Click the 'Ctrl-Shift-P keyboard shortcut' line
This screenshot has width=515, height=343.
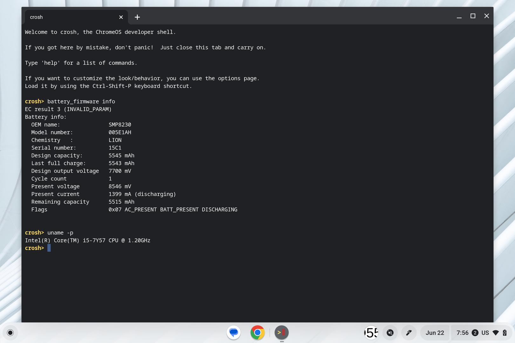[108, 86]
